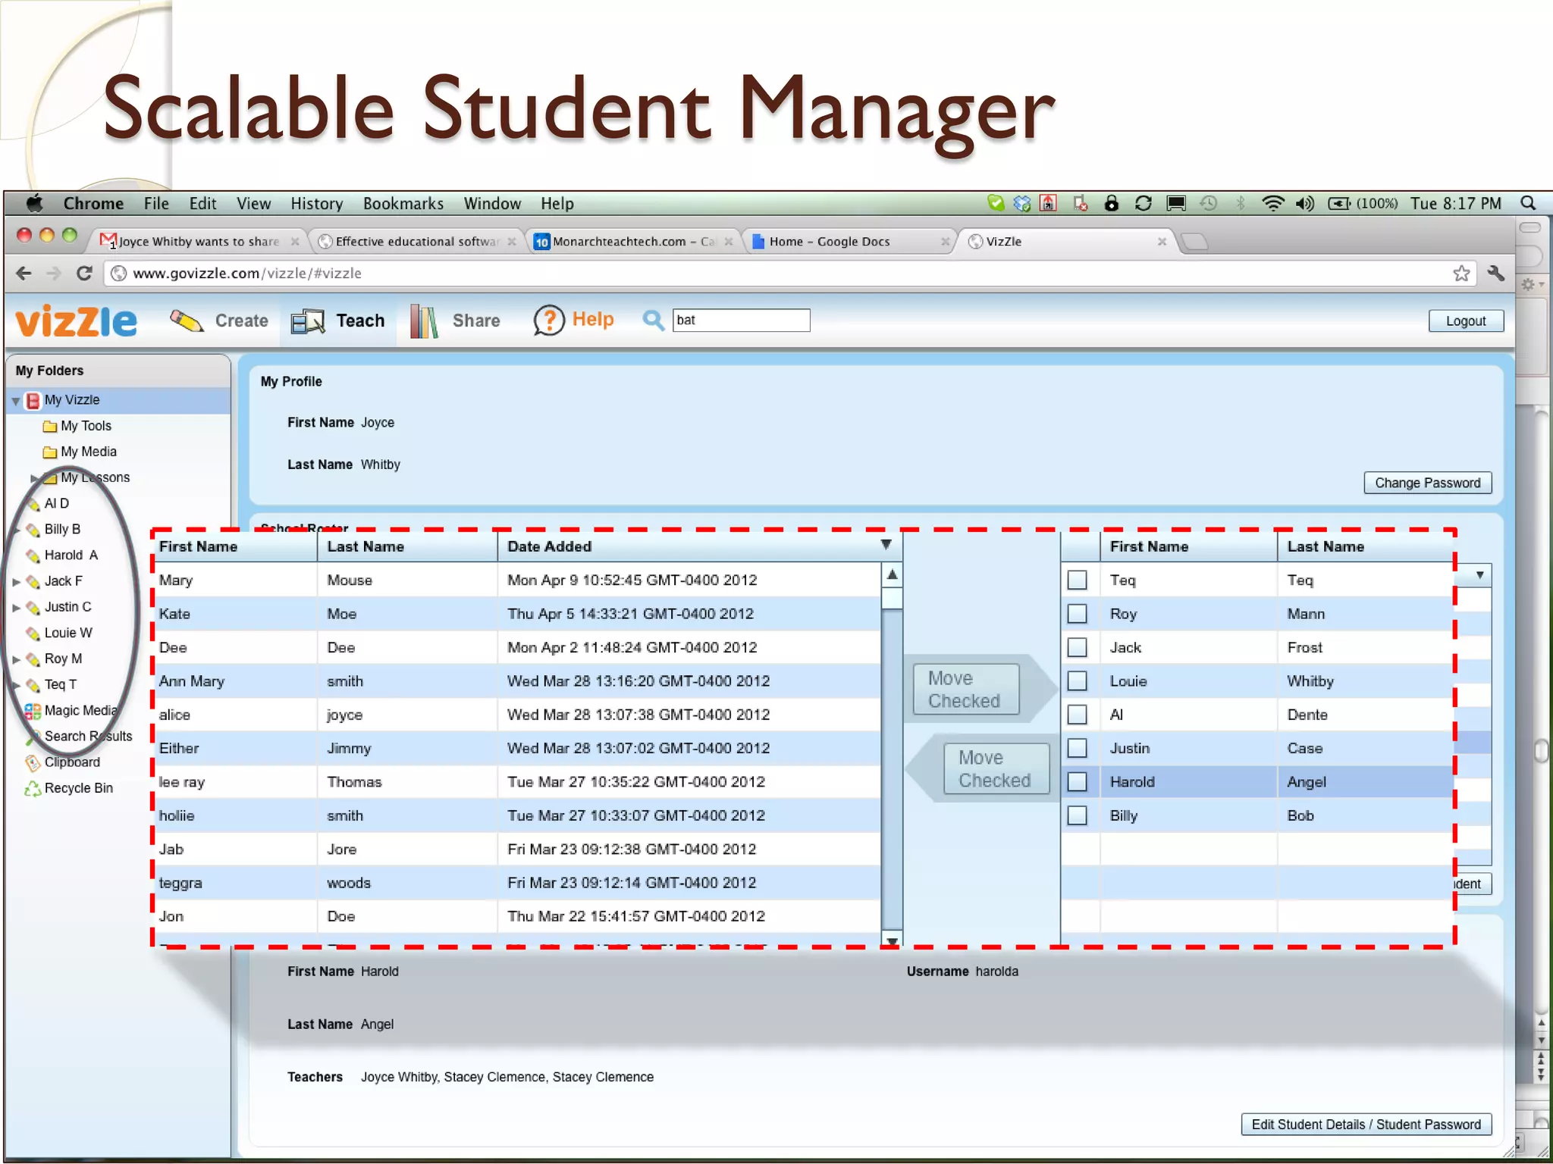The image size is (1553, 1164).
Task: Click Date Added sort arrow
Action: [886, 545]
